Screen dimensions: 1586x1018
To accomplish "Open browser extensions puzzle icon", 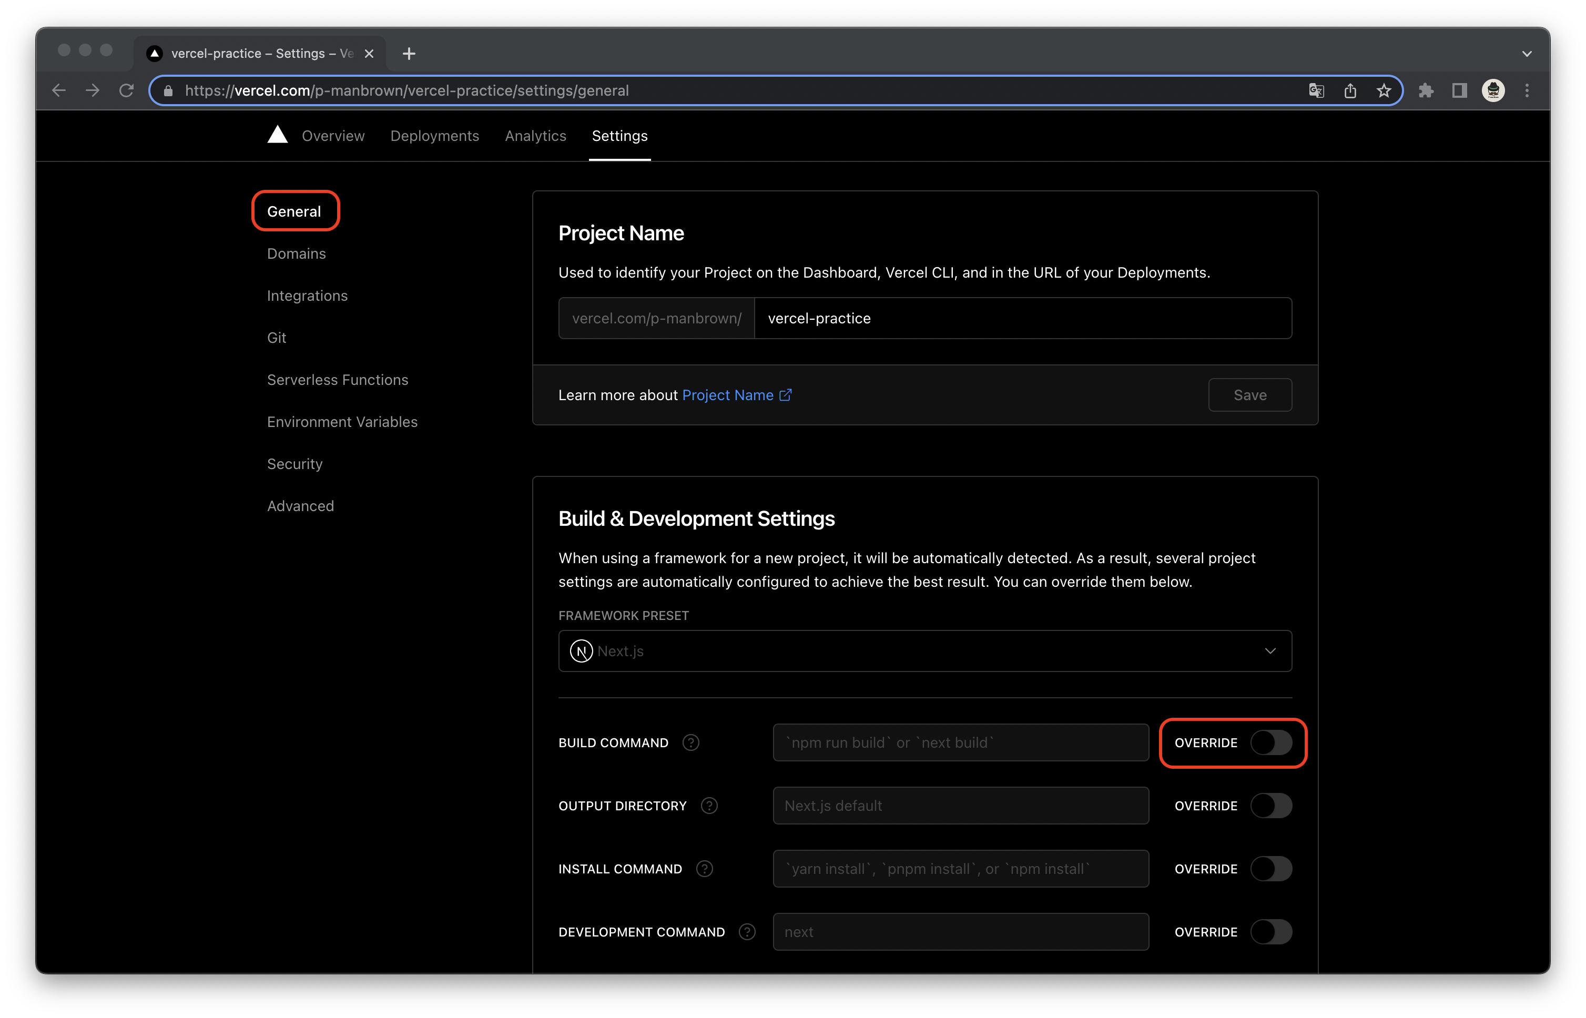I will coord(1426,90).
